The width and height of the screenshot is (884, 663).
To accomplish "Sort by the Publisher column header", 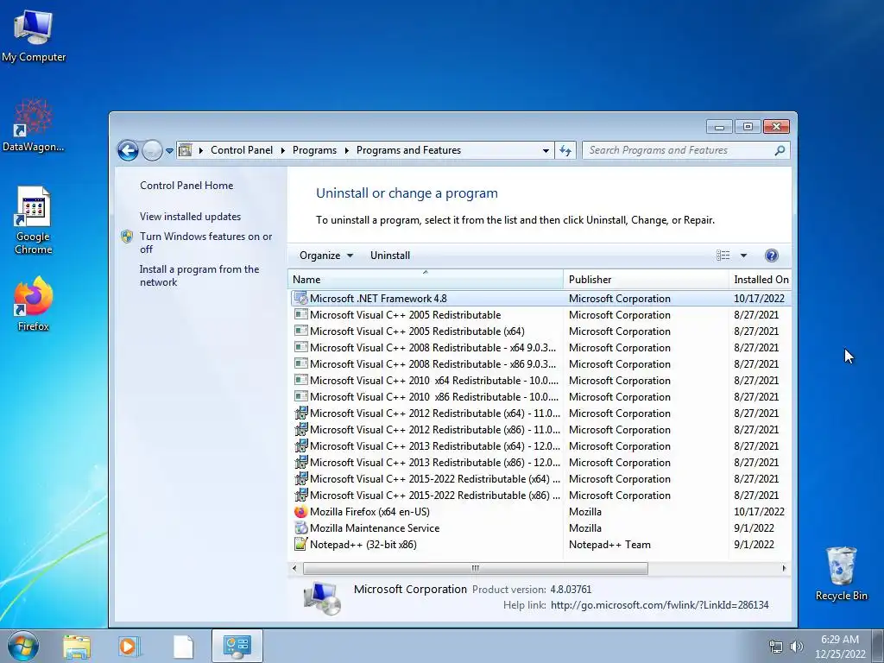I will tap(646, 279).
